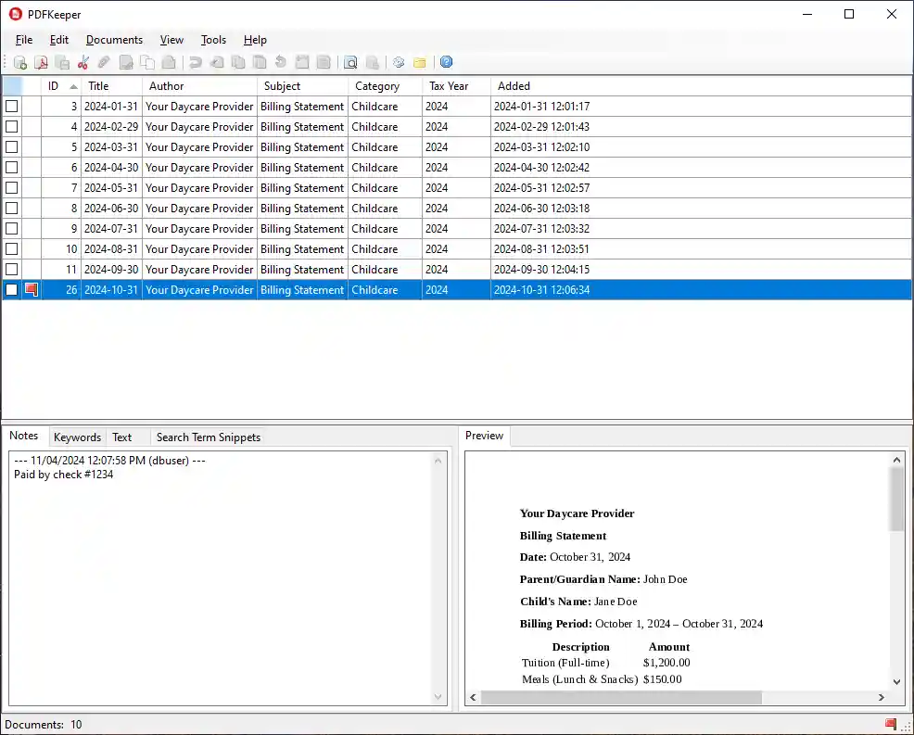Click the Undo arrow icon
The image size is (914, 735).
(194, 62)
